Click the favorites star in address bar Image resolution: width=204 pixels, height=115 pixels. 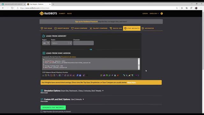(177, 8)
